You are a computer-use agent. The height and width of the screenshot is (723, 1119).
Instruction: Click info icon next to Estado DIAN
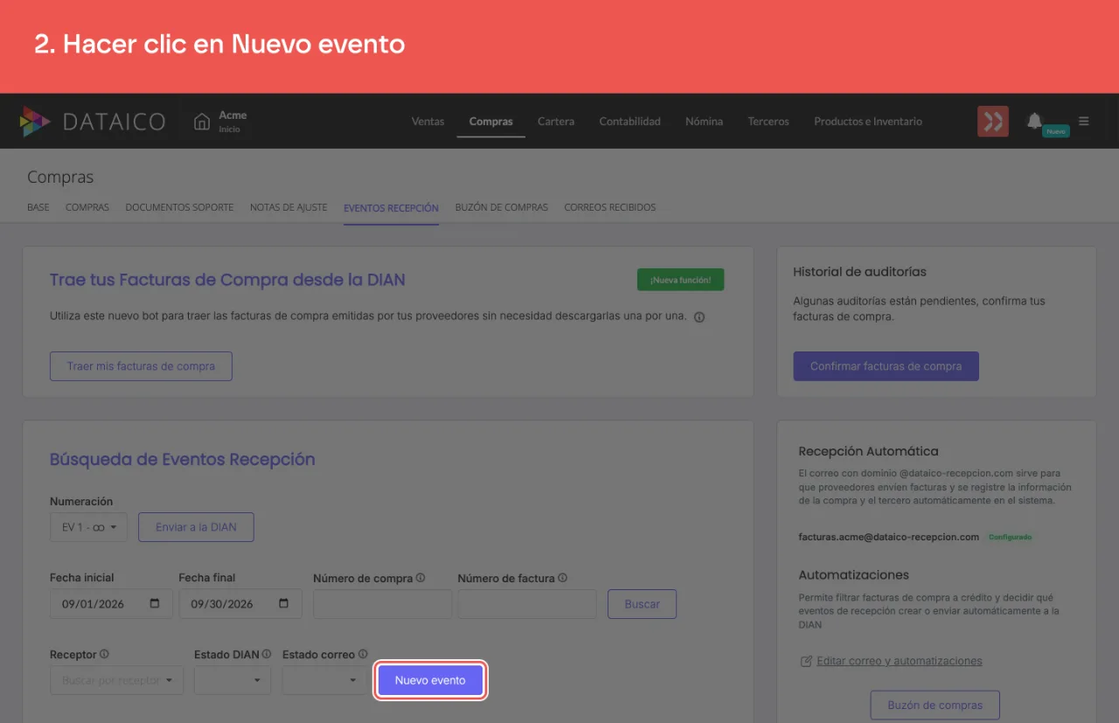pos(267,654)
